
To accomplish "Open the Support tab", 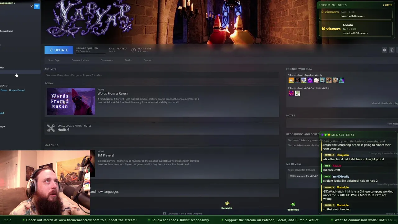I will point(148,60).
